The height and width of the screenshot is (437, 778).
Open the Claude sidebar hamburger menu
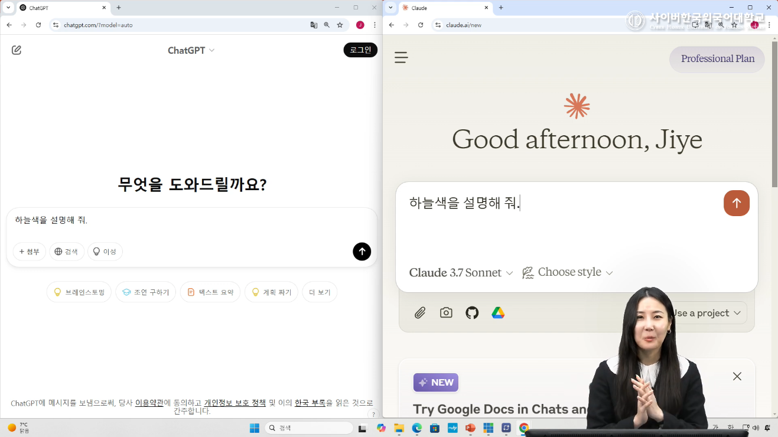pyautogui.click(x=401, y=57)
